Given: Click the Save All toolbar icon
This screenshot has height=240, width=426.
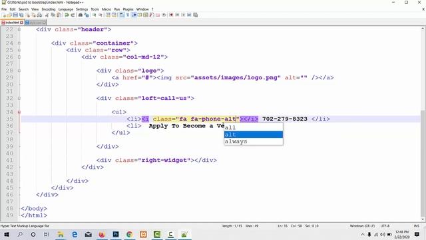Looking at the screenshot, I should [x=21, y=15].
